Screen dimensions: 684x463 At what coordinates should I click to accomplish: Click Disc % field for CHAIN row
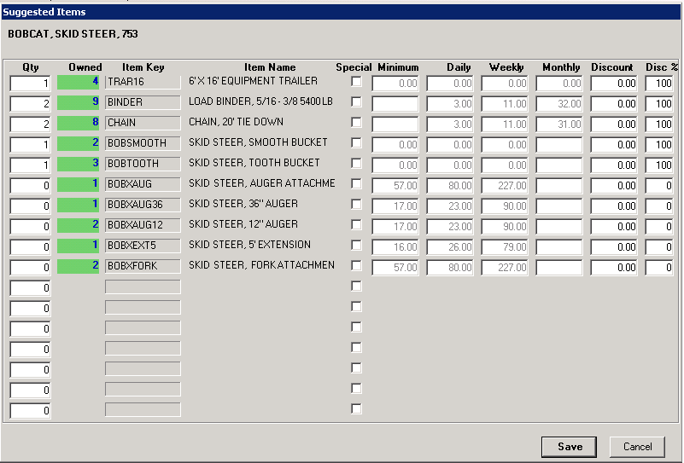coord(659,124)
